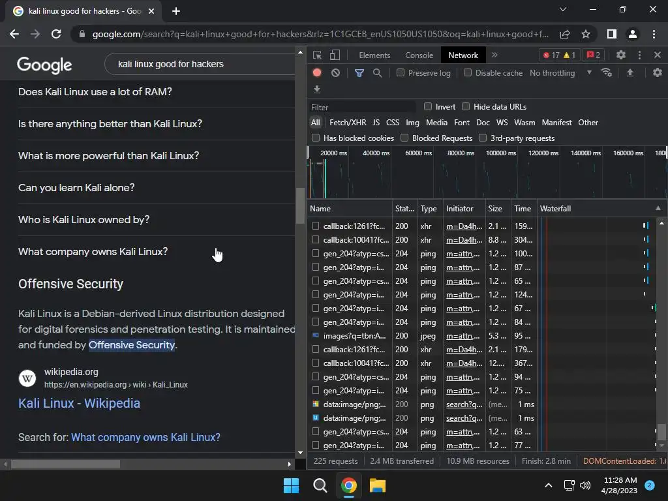Check Blocked Requests option
668x501 pixels.
coord(404,138)
